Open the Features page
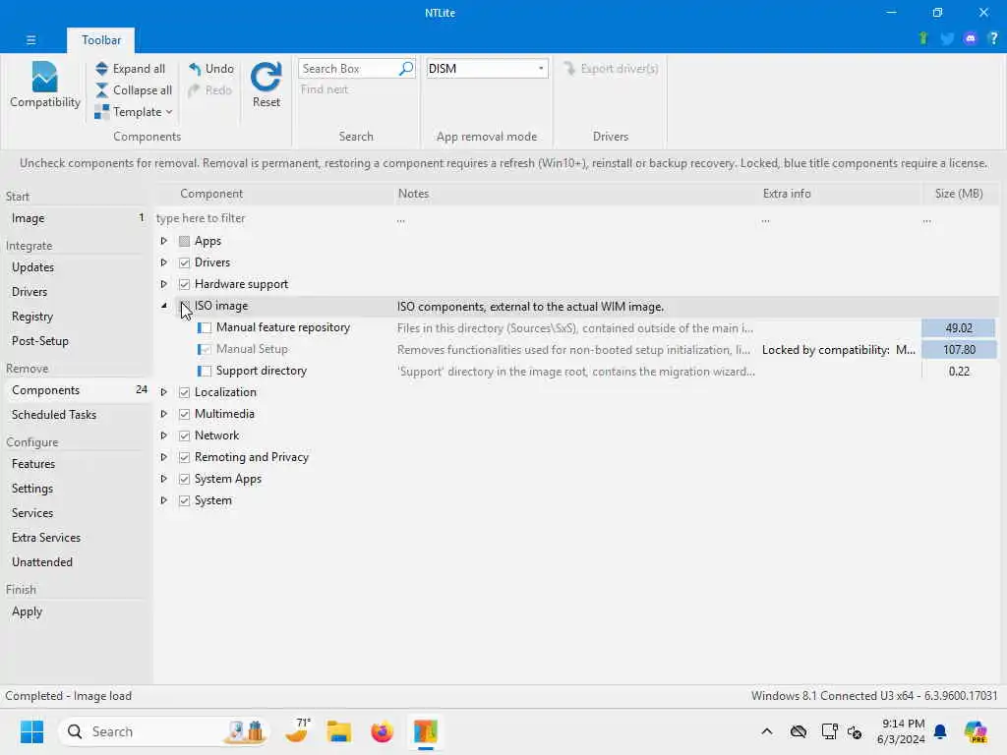Screen dimensions: 1007x755 click(x=76, y=464)
